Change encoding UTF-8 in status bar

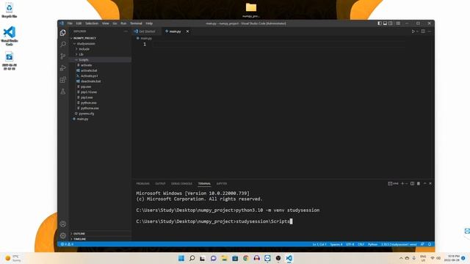(x=350, y=244)
